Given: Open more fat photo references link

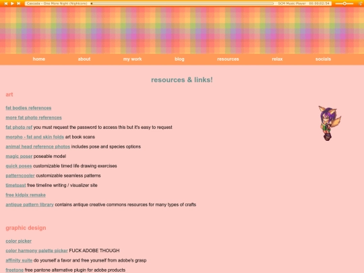Looking at the screenshot, I should click(34, 118).
